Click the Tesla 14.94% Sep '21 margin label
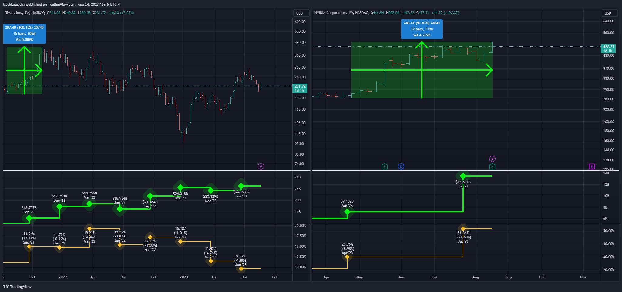The width and height of the screenshot is (622, 292). coord(29,238)
